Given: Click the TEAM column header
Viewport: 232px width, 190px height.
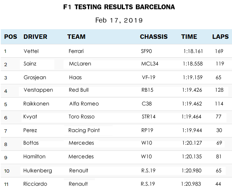Looking at the screenshot, I should click(x=76, y=37).
